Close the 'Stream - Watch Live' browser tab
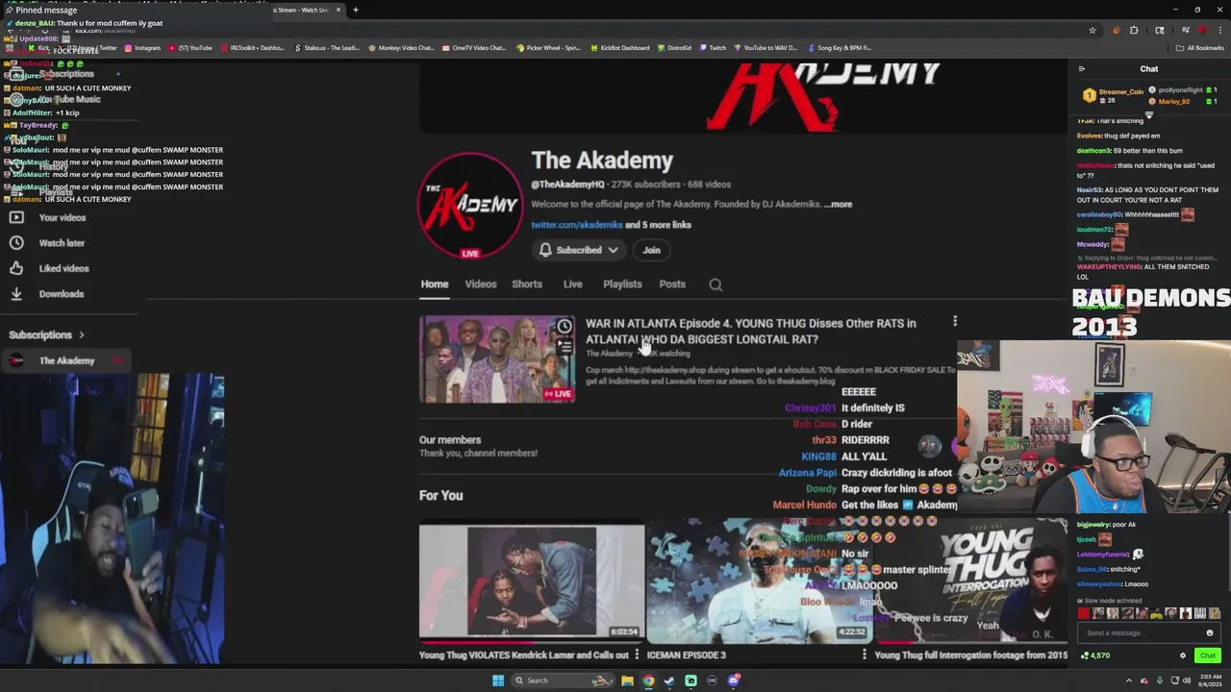Screen dimensions: 1231x692 pos(339,10)
